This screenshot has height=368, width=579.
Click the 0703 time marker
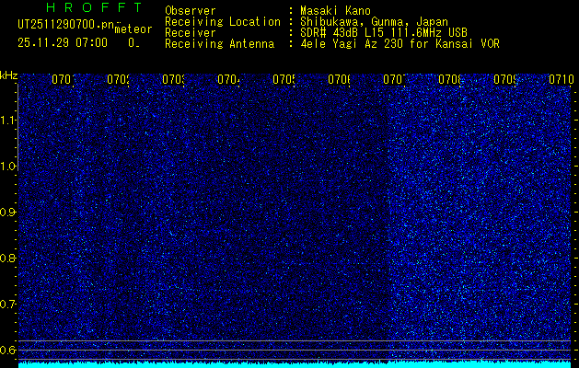point(174,79)
